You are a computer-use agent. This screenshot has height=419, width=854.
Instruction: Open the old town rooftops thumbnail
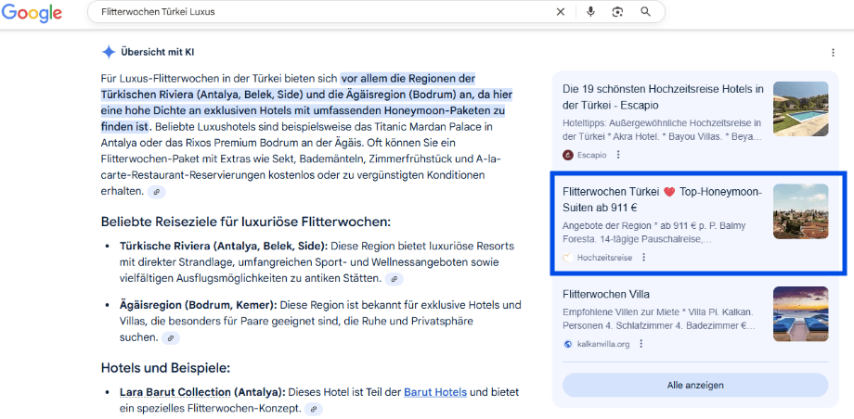point(800,211)
